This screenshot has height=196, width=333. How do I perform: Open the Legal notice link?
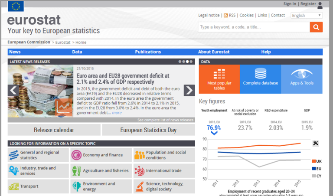209,15
